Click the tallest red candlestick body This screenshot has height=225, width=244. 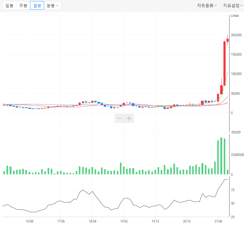pos(225,63)
